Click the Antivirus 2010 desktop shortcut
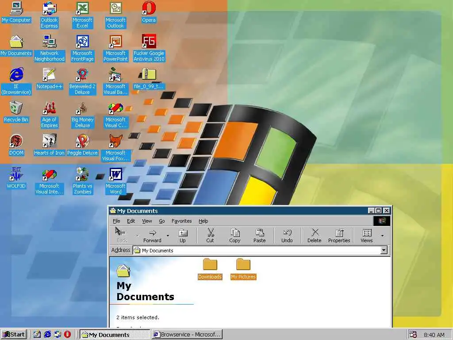453x340 pixels. [x=149, y=48]
